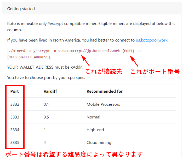Click the 0.1 vardiff value
183x160 pixels.
coord(46,104)
